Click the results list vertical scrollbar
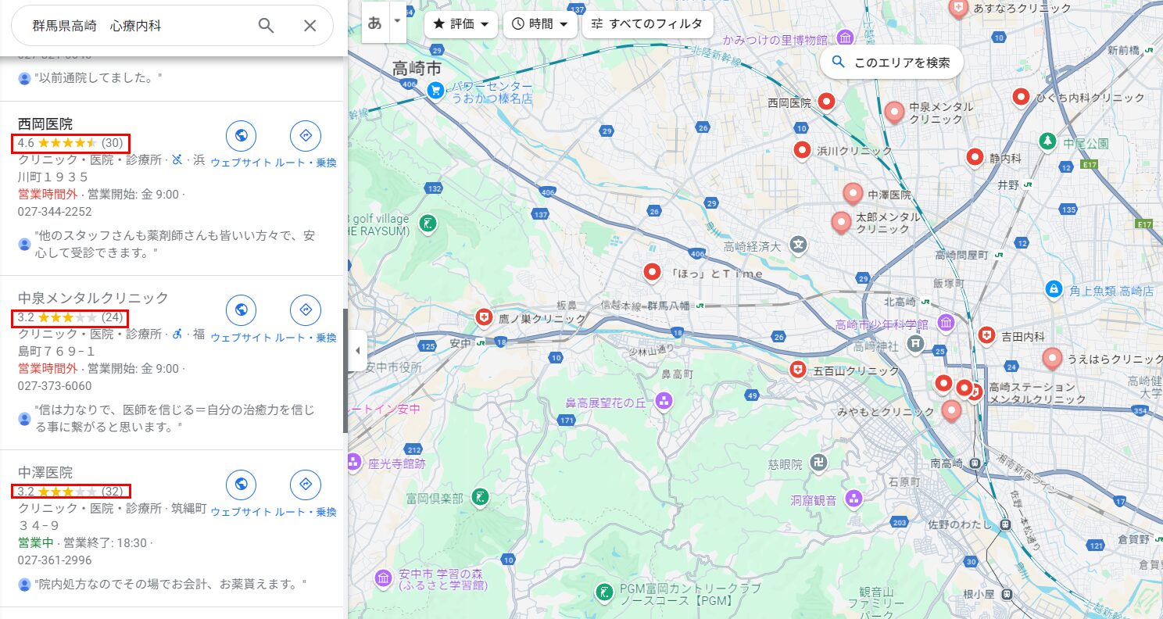1163x619 pixels. coord(345,371)
